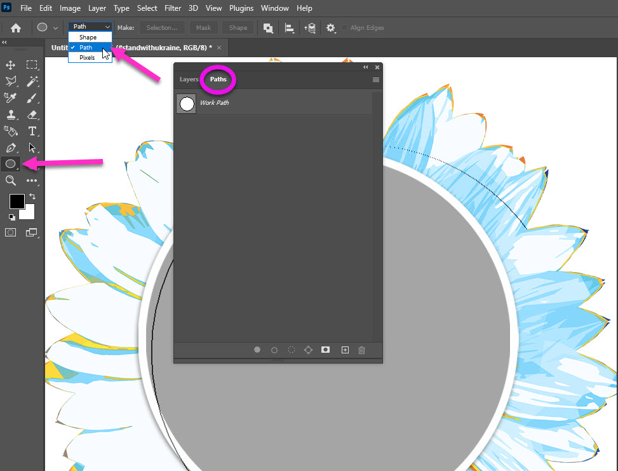This screenshot has width=618, height=471.
Task: Load path as a selection
Action: coord(292,350)
